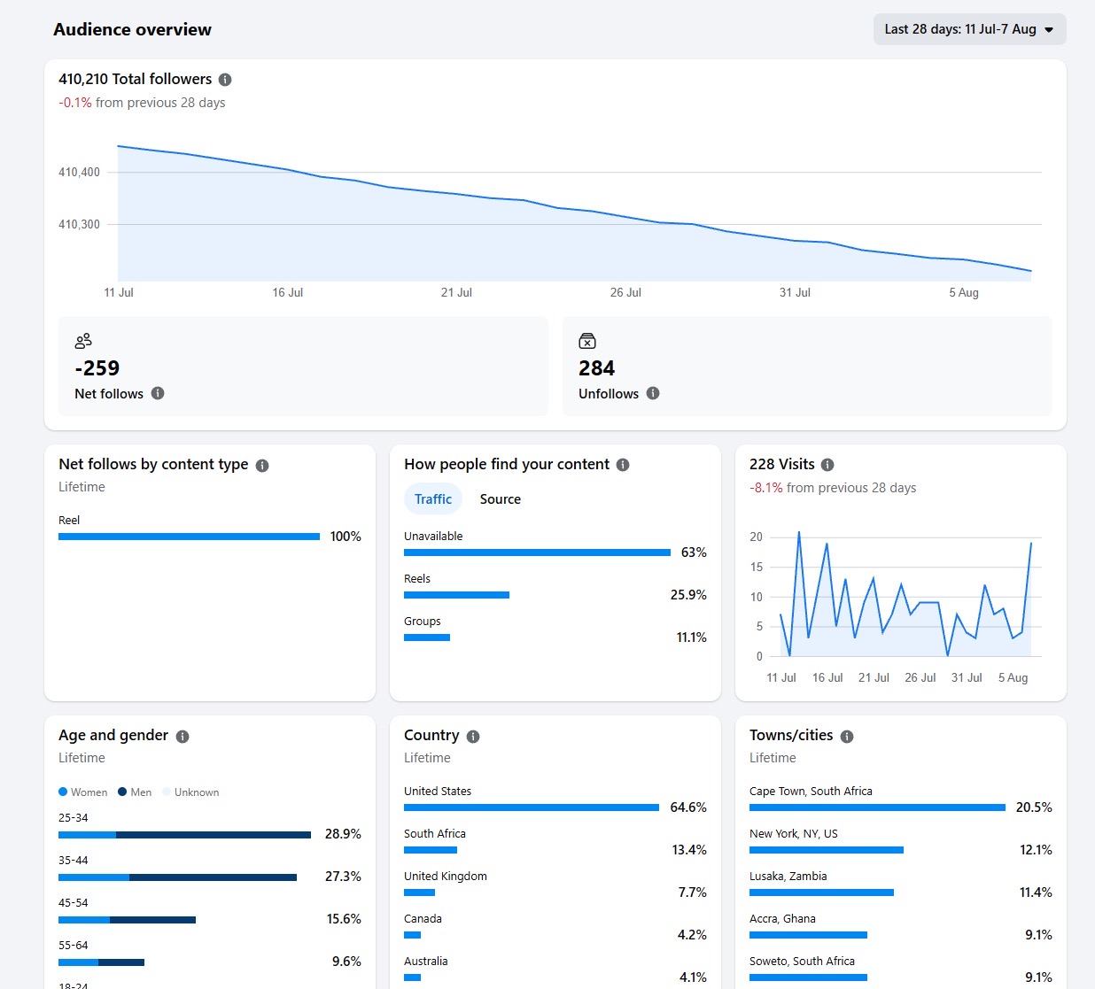Click info icon next to Towns/cities
This screenshot has width=1095, height=989.
tap(847, 737)
